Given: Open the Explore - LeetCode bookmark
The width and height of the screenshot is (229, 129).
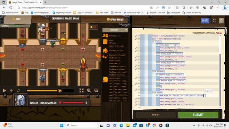Looking at the screenshot, I should click(156, 13).
